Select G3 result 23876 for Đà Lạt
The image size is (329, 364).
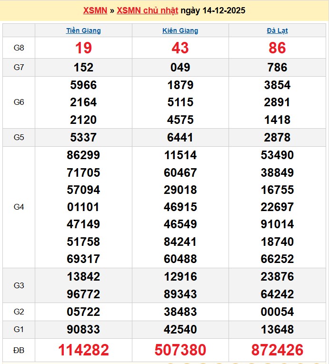tap(277, 277)
